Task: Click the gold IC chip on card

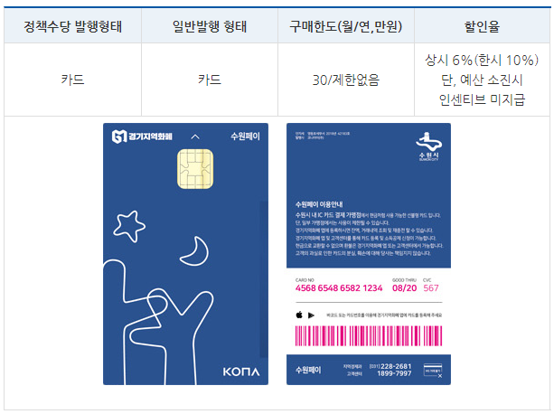Action: [195, 169]
